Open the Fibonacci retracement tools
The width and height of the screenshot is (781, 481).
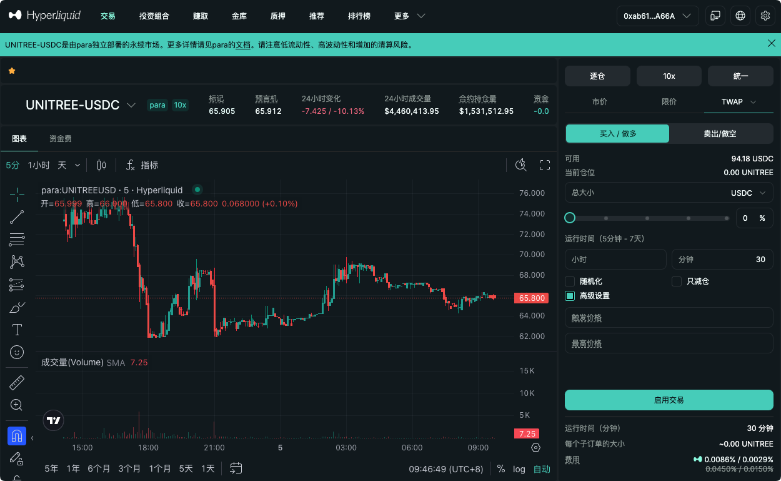pyautogui.click(x=17, y=239)
